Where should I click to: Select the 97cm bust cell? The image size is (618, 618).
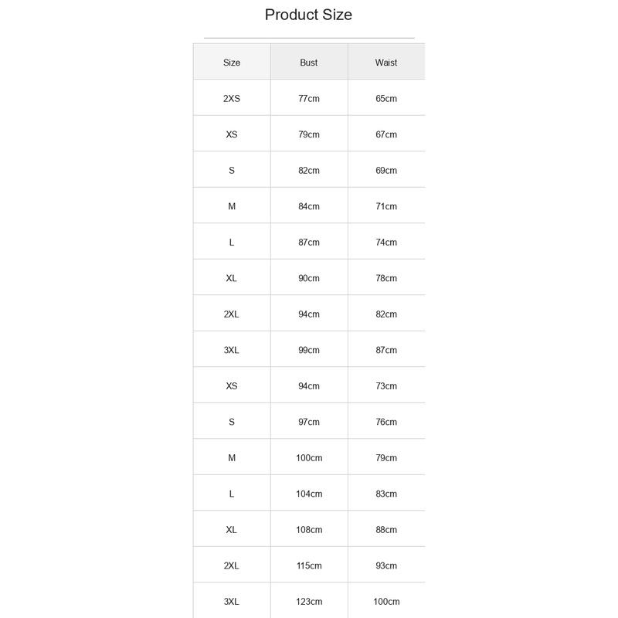click(309, 422)
